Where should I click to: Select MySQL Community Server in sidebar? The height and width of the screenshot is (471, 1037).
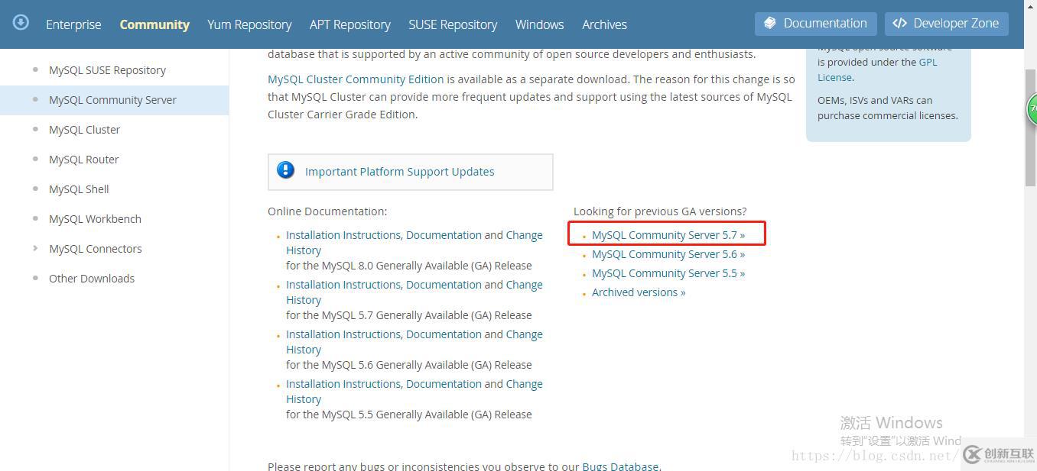click(x=112, y=100)
